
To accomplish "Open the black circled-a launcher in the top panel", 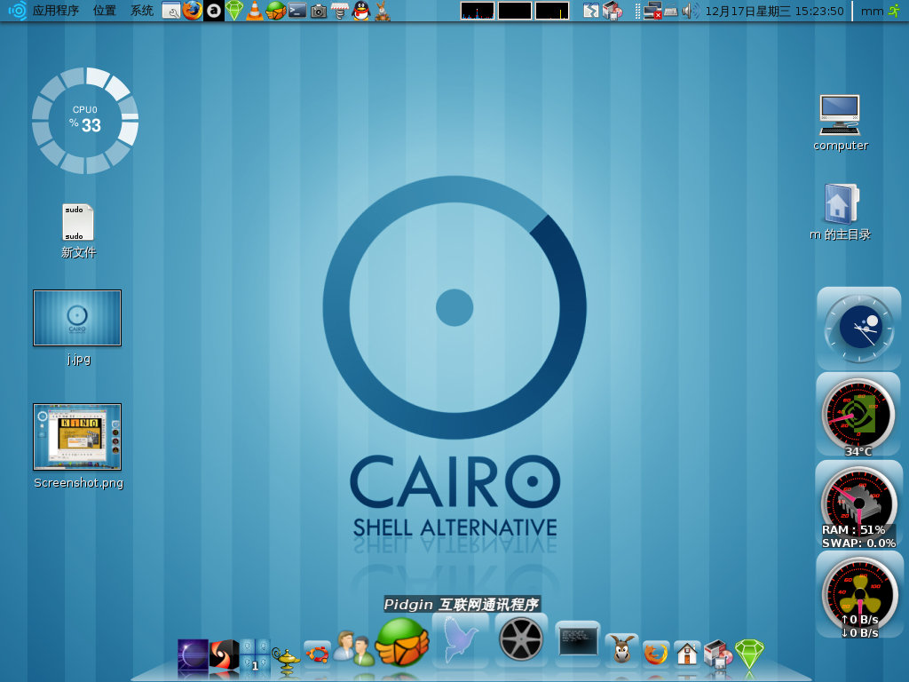I will [x=213, y=11].
